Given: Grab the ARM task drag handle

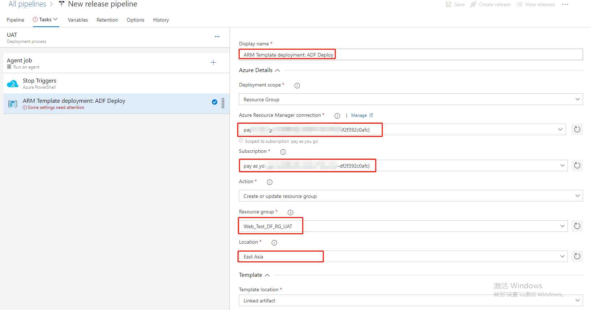Looking at the screenshot, I should [x=223, y=103].
